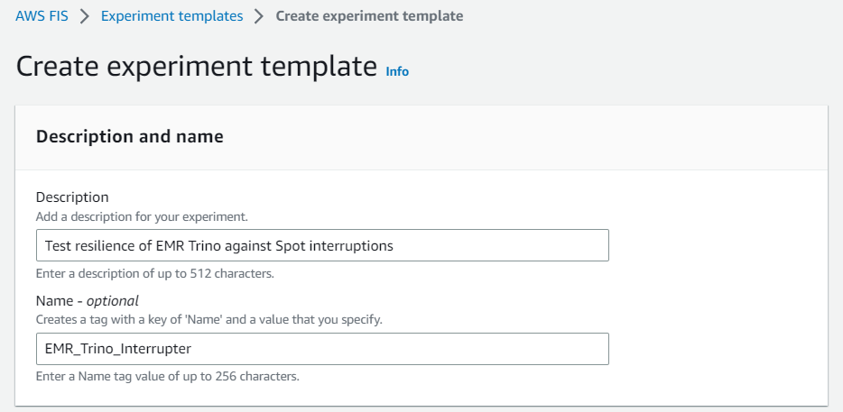Click the AWS FIS breadcrumb link

(42, 16)
